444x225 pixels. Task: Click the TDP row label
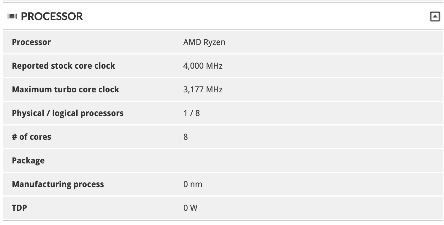[19, 208]
